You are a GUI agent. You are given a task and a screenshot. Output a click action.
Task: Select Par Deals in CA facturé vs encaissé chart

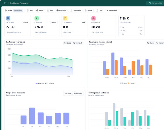click(68, 43)
